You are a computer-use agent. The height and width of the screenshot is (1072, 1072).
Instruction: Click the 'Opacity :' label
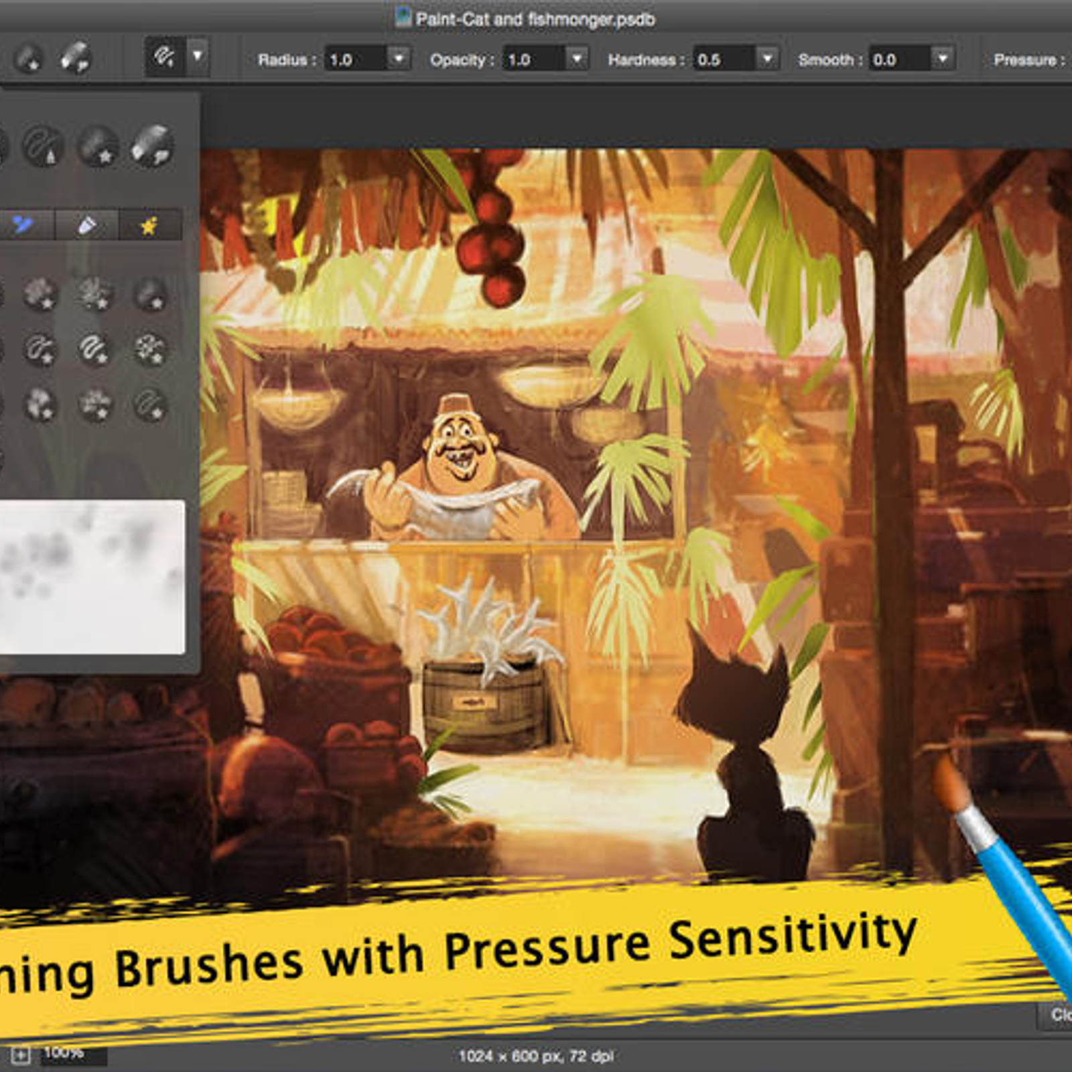tap(462, 60)
